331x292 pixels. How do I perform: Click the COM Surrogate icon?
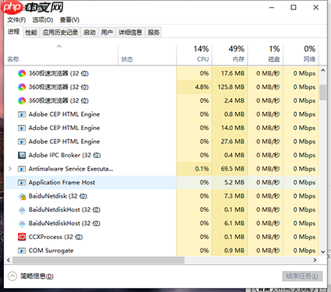pos(22,251)
